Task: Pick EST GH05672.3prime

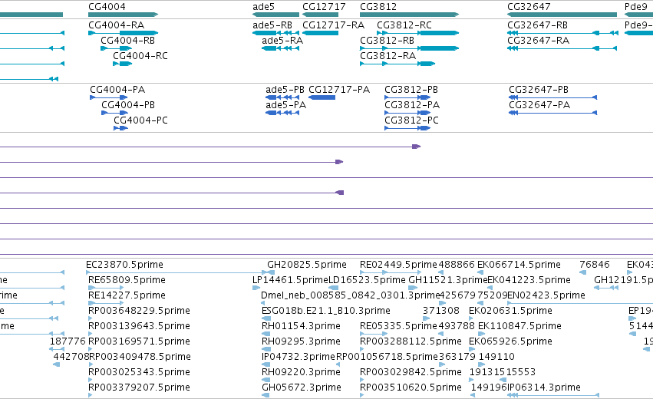Action: pyautogui.click(x=302, y=387)
